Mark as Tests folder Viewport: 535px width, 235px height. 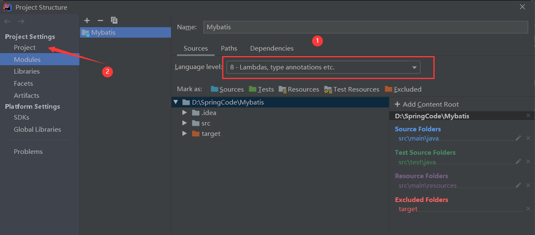point(261,89)
